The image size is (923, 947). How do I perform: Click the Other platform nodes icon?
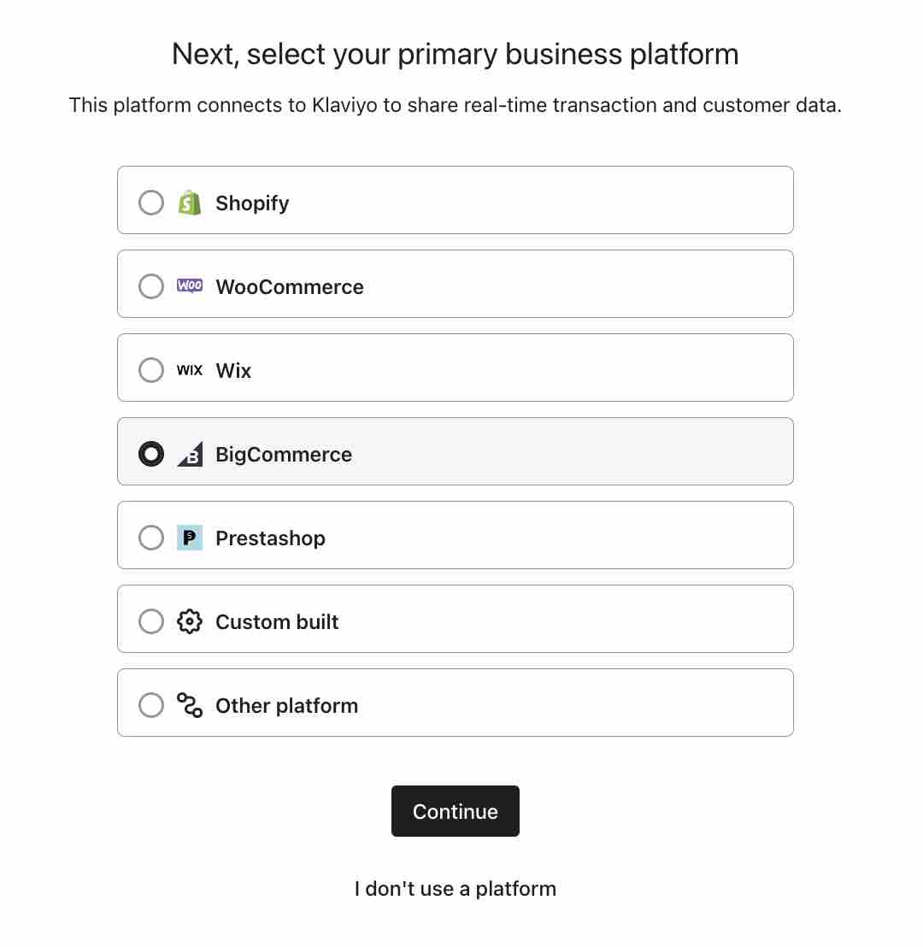(x=190, y=705)
